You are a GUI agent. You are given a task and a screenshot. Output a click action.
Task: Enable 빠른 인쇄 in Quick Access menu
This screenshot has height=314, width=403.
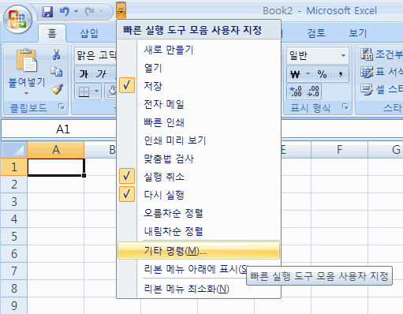pyautogui.click(x=199, y=122)
